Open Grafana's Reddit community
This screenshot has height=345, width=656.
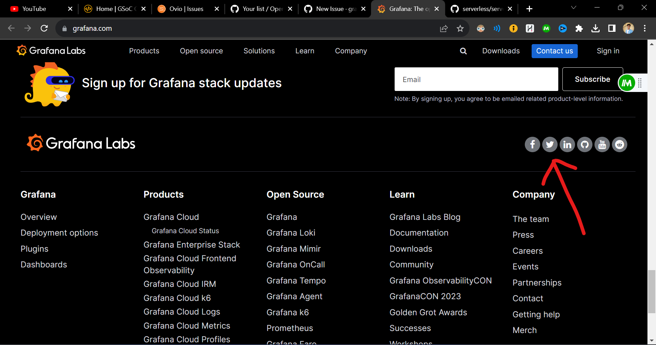[x=619, y=144]
